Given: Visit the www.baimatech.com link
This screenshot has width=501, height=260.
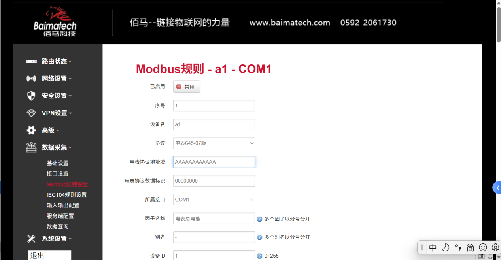Looking at the screenshot, I should point(289,23).
